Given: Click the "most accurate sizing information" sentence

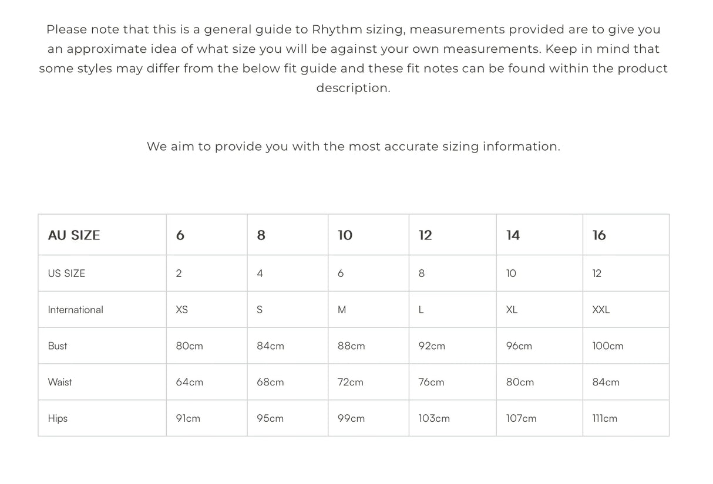Looking at the screenshot, I should [353, 147].
